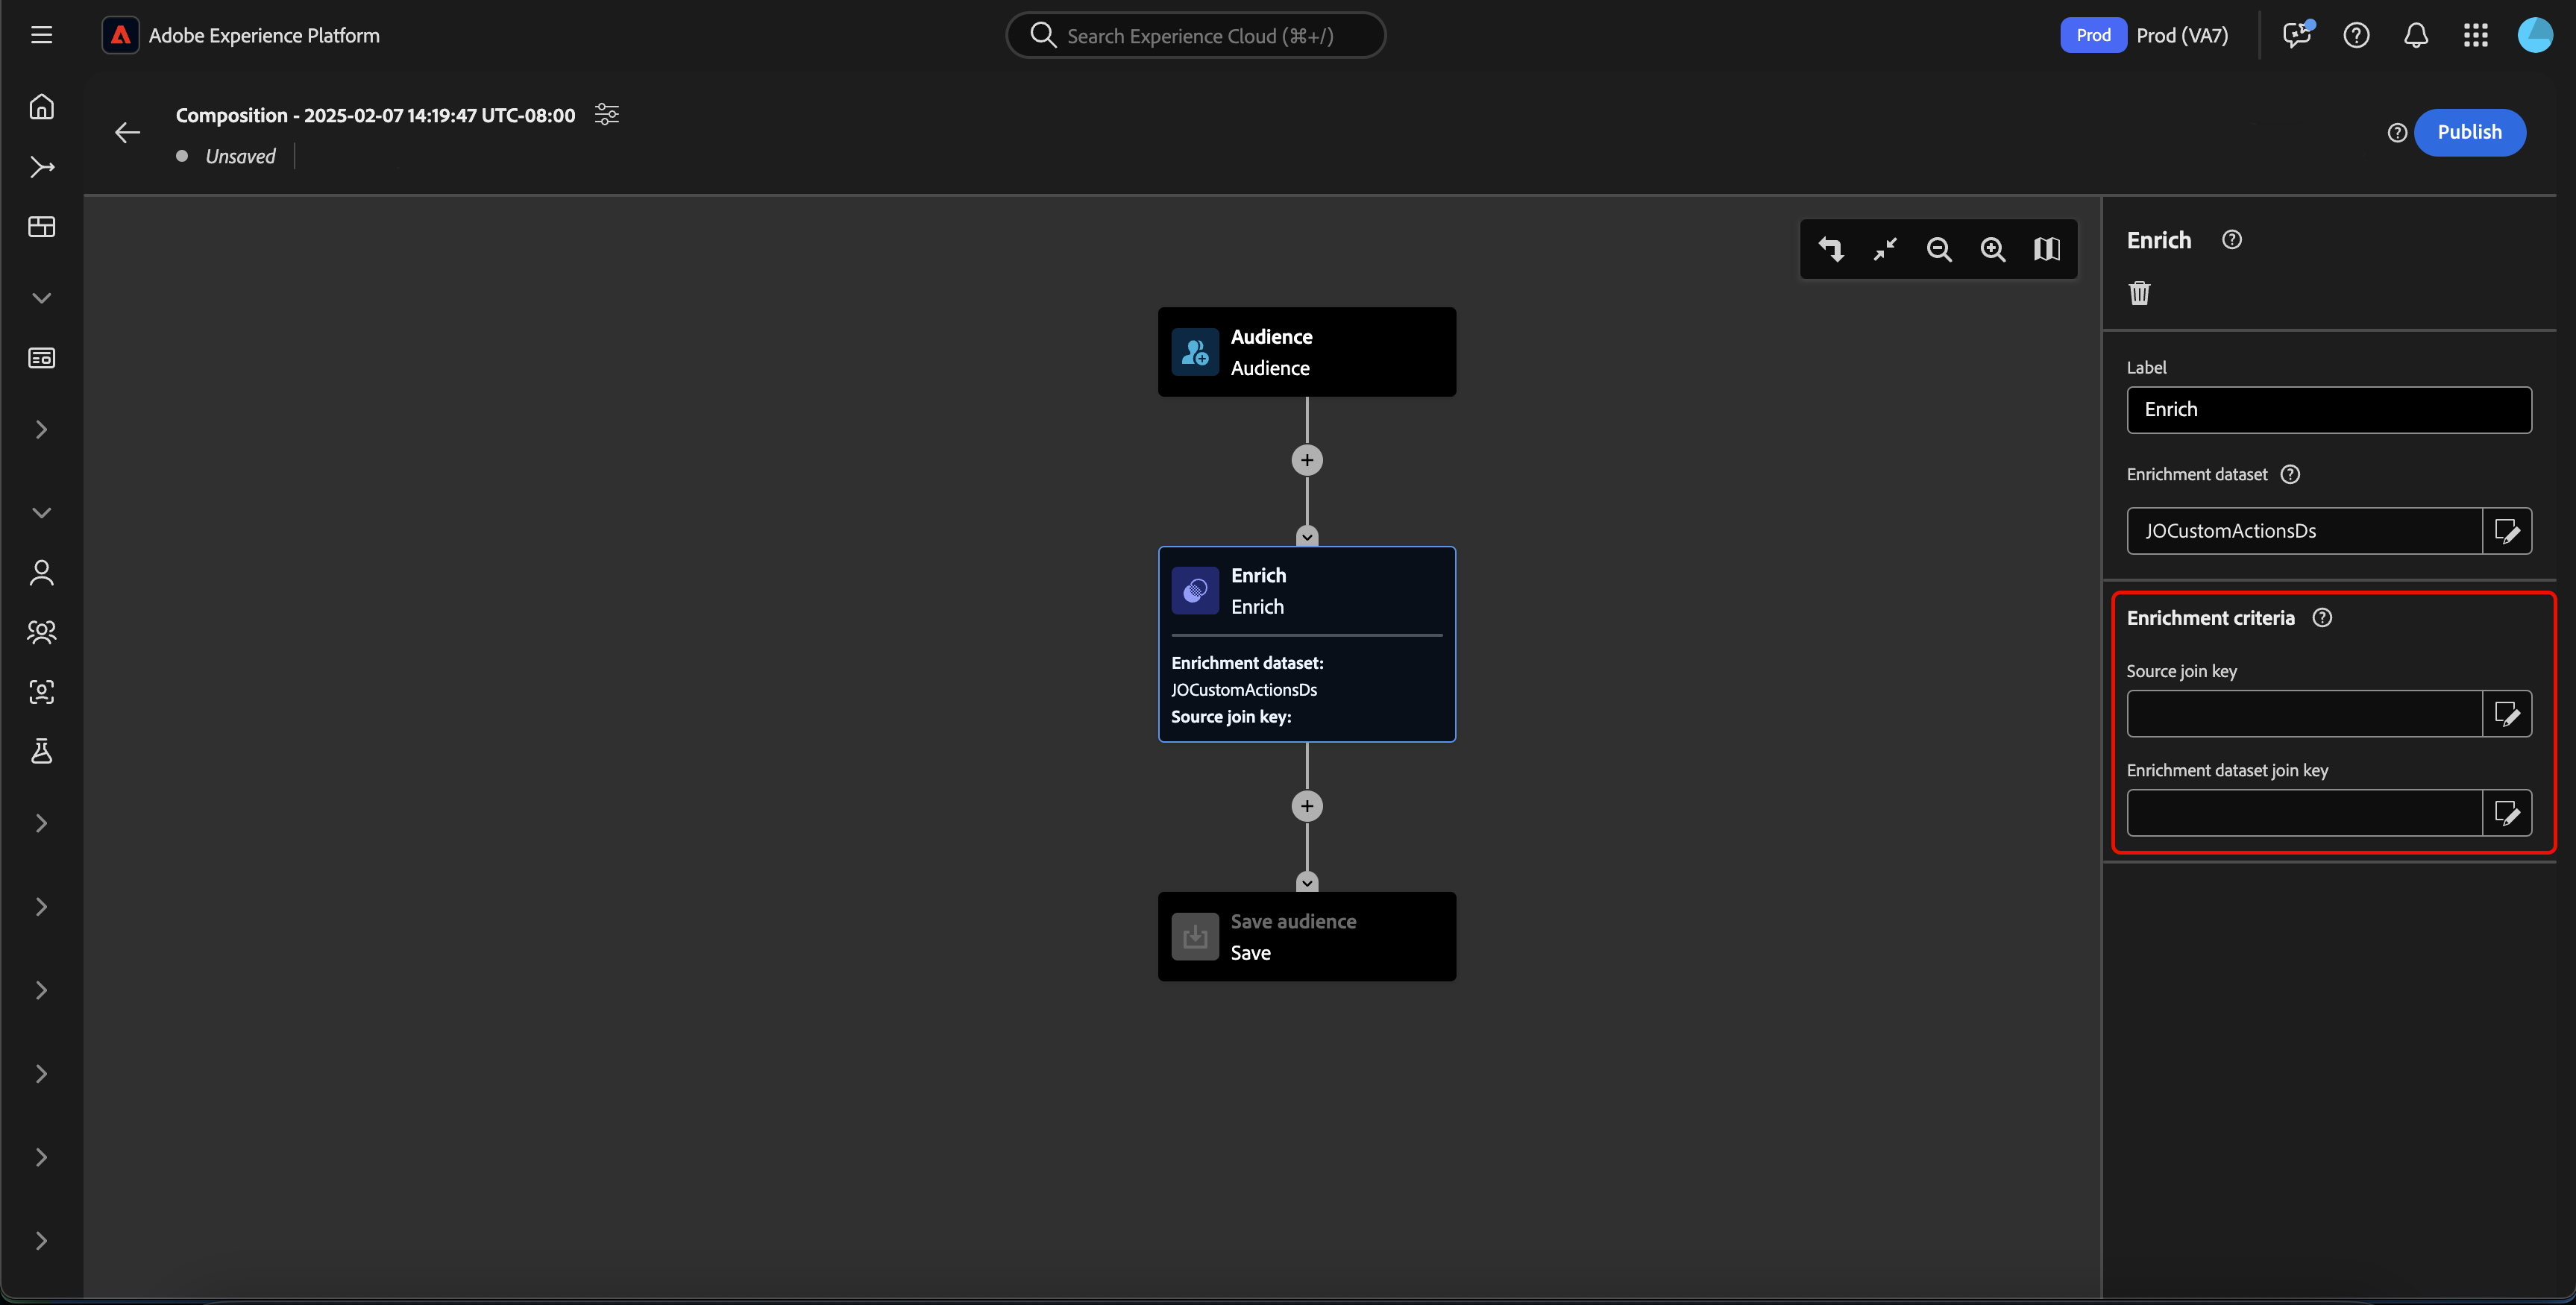Image resolution: width=2576 pixels, height=1305 pixels.
Task: Click the Home icon in left sidebar
Action: (x=41, y=106)
